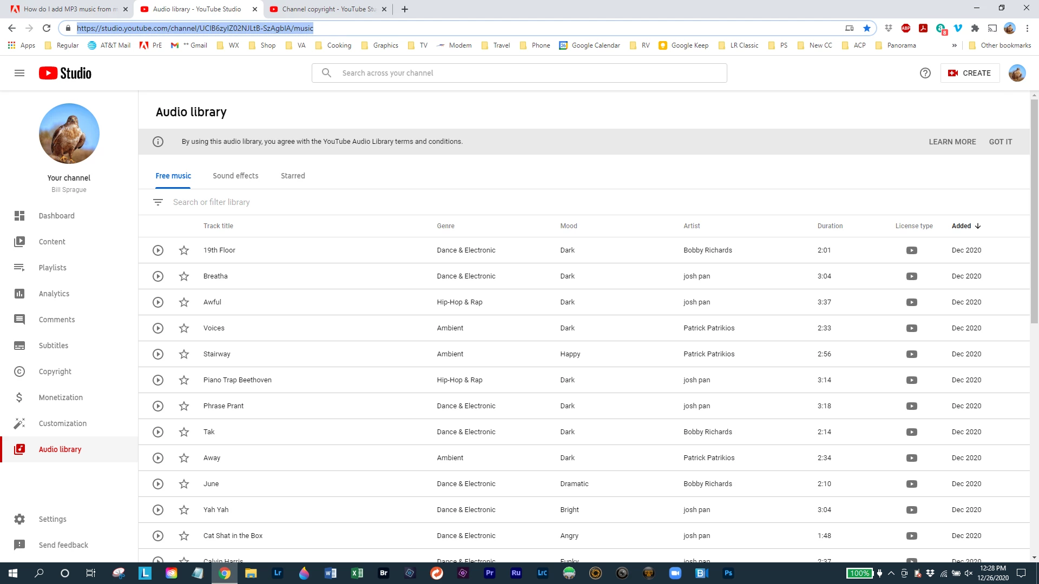Click the LEARN MORE link
1039x584 pixels.
(952, 142)
